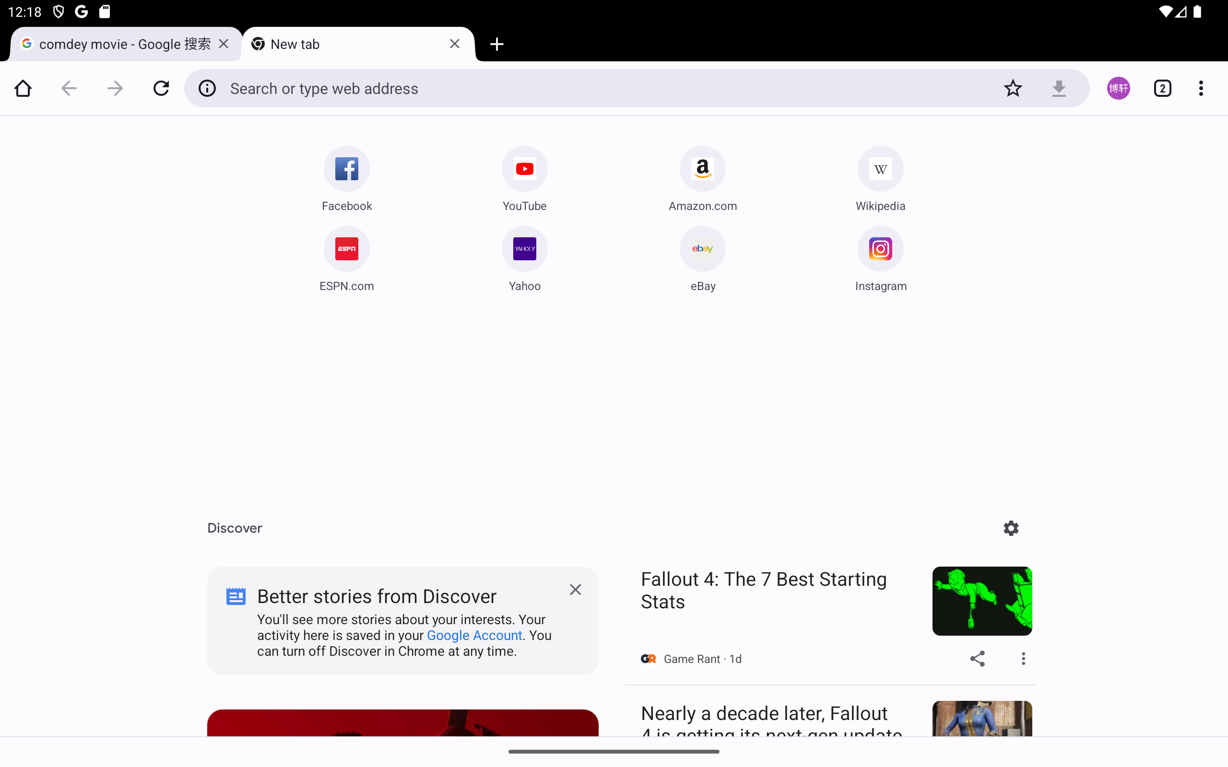Open Discover settings gear
The height and width of the screenshot is (767, 1228).
point(1011,528)
